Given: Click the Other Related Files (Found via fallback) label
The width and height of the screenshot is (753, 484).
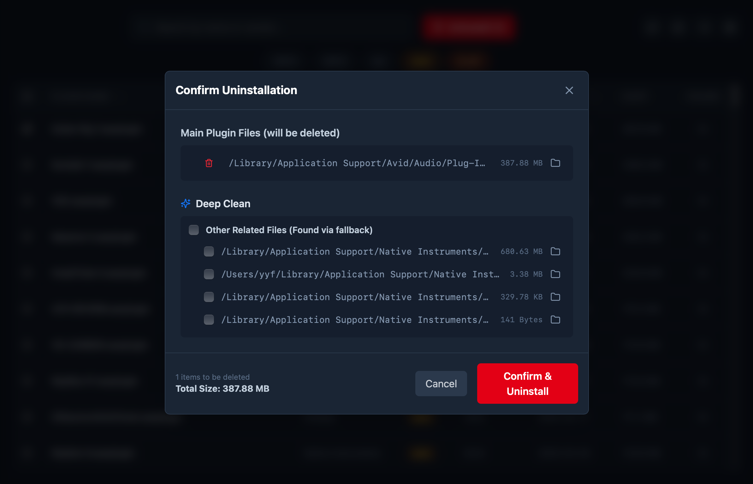Looking at the screenshot, I should [x=289, y=230].
